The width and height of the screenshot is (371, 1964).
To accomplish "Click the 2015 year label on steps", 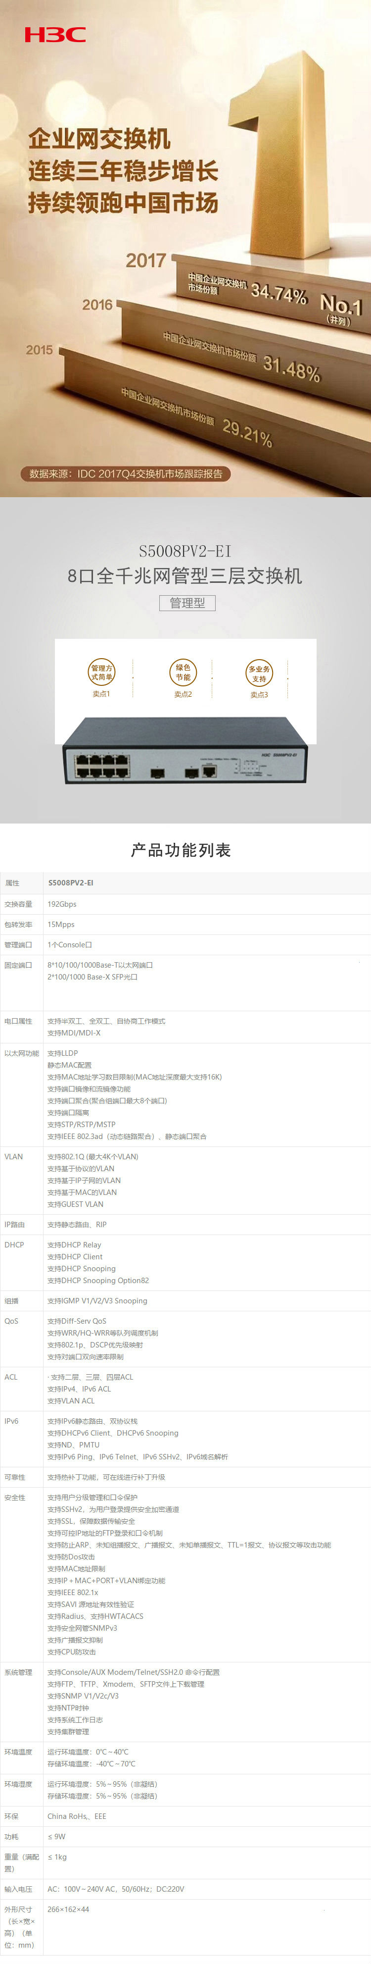I will (40, 349).
